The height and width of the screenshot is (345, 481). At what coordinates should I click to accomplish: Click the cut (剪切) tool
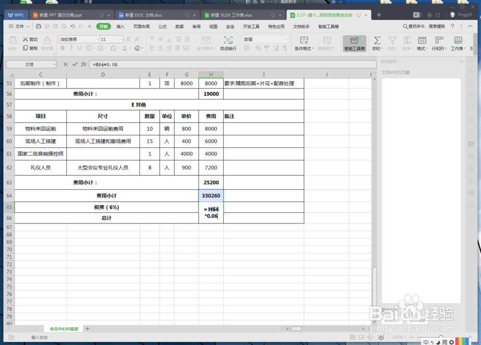30,39
